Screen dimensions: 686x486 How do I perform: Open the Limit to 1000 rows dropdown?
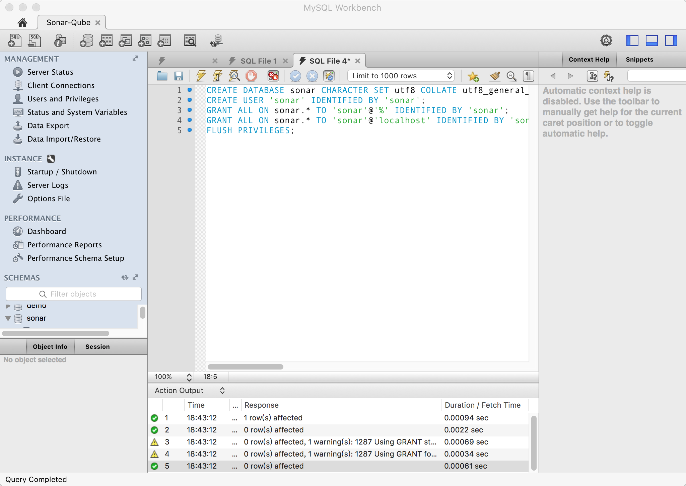pos(401,76)
